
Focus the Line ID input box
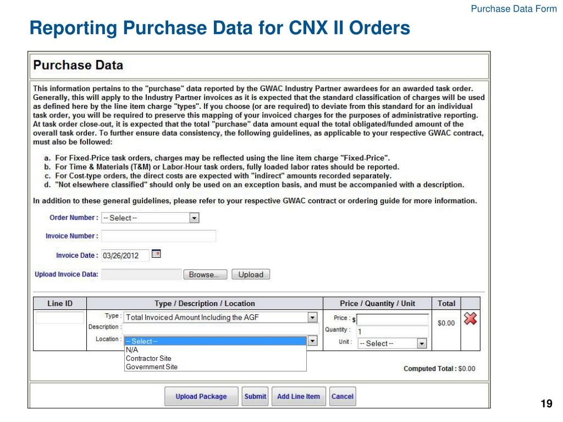59,318
